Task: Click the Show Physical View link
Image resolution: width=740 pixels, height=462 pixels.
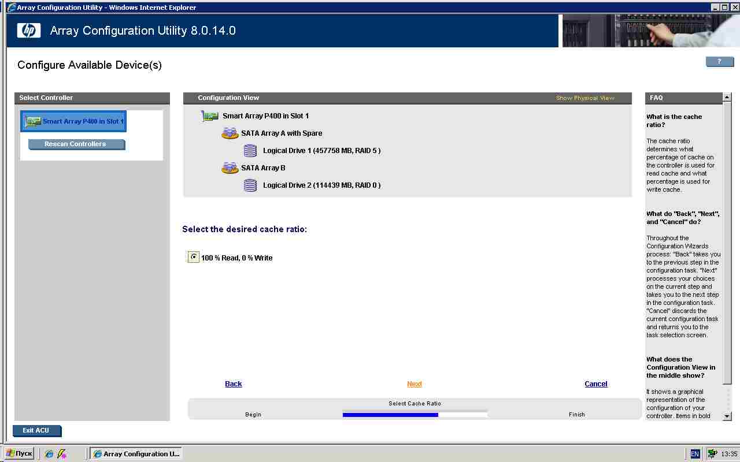Action: (585, 98)
